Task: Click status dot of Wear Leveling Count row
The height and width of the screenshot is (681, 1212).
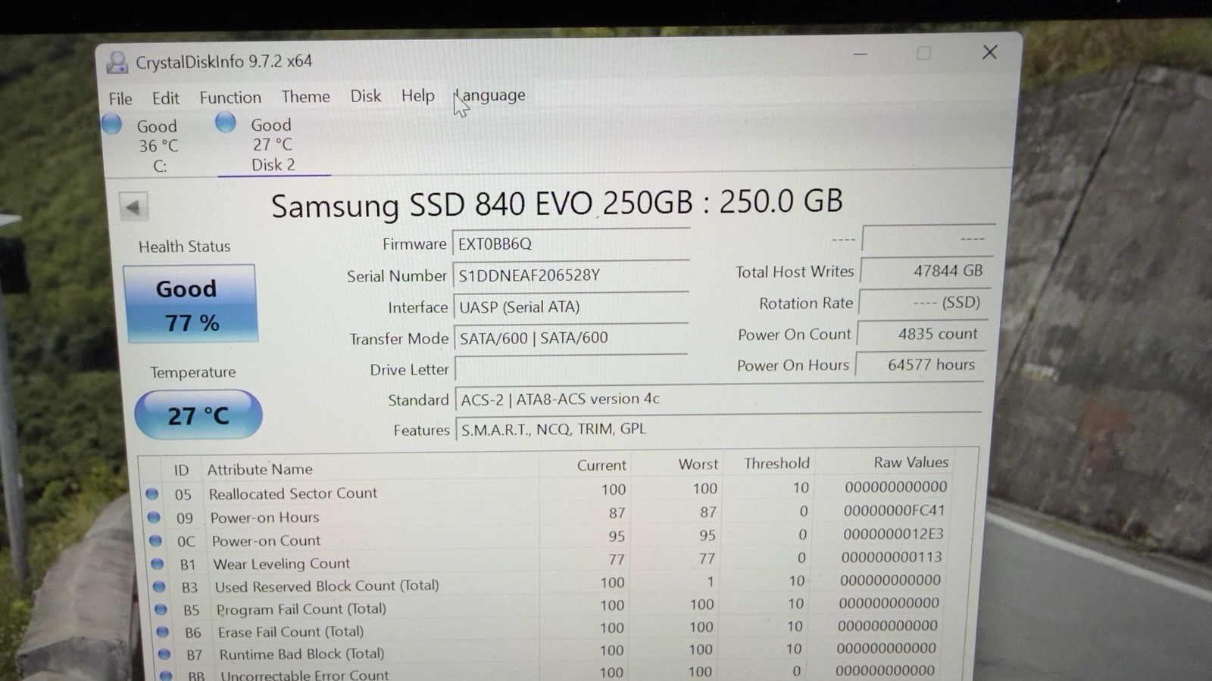Action: click(157, 563)
